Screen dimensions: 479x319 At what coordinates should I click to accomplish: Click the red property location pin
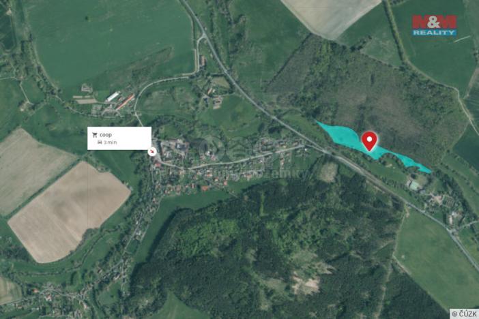point(369,141)
